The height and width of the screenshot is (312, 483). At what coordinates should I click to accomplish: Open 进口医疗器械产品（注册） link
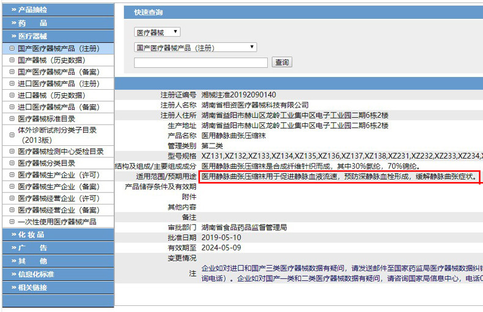(59, 84)
